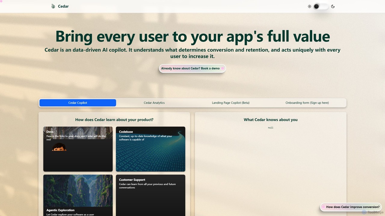385x216 pixels.
Task: Select the Codebase card
Action: tap(150, 149)
